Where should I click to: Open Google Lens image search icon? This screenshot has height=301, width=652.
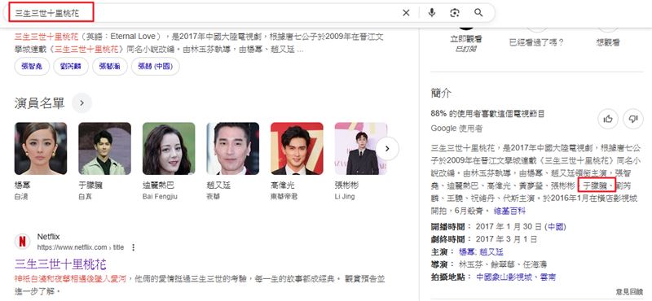click(455, 13)
